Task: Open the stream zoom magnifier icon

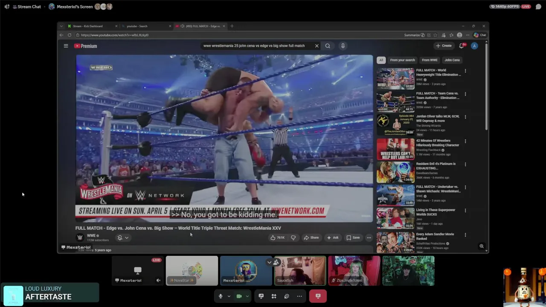Action: pos(482,246)
